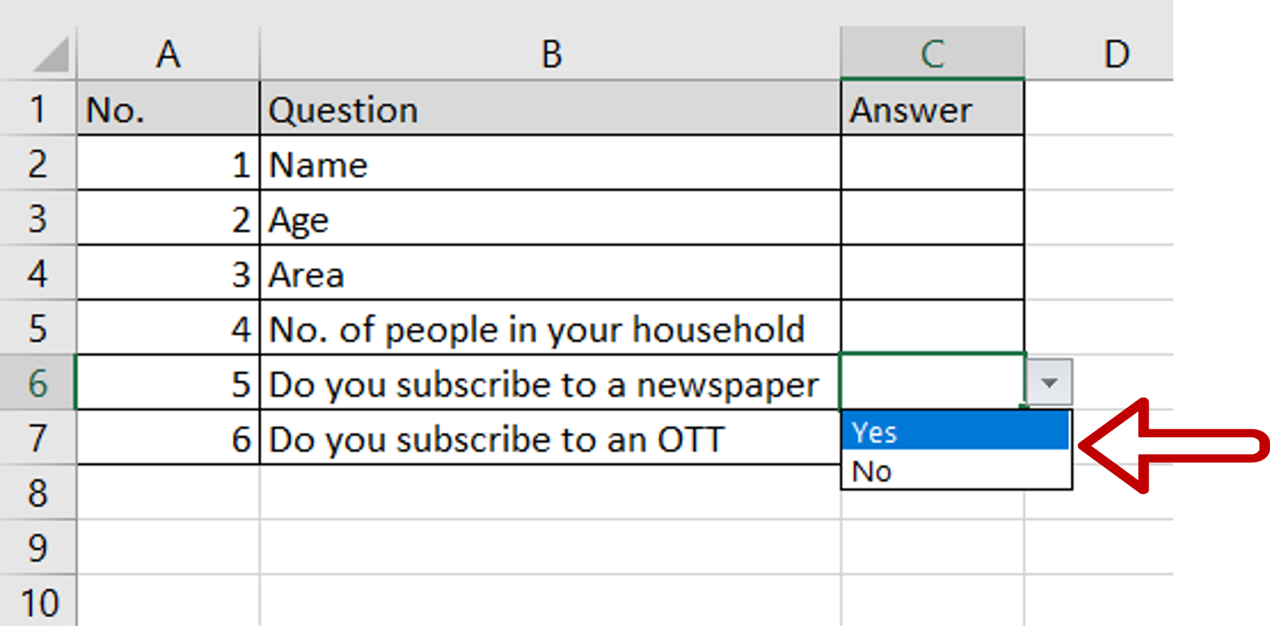The image size is (1270, 626).
Task: Select column header C
Action: 932,55
